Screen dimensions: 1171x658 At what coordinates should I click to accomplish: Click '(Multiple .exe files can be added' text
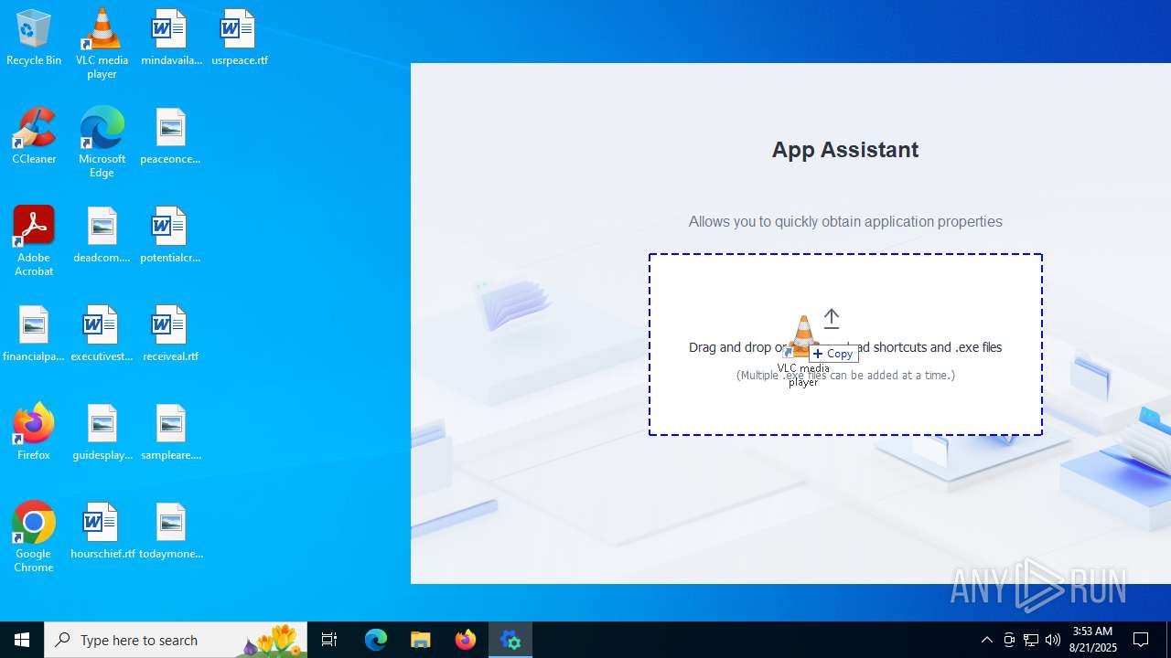pyautogui.click(x=845, y=375)
